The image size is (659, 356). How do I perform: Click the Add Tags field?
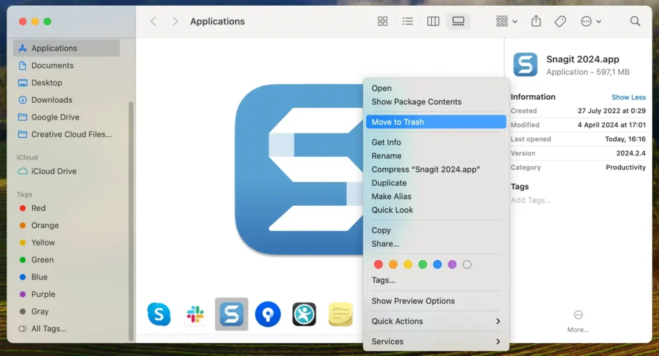[531, 200]
